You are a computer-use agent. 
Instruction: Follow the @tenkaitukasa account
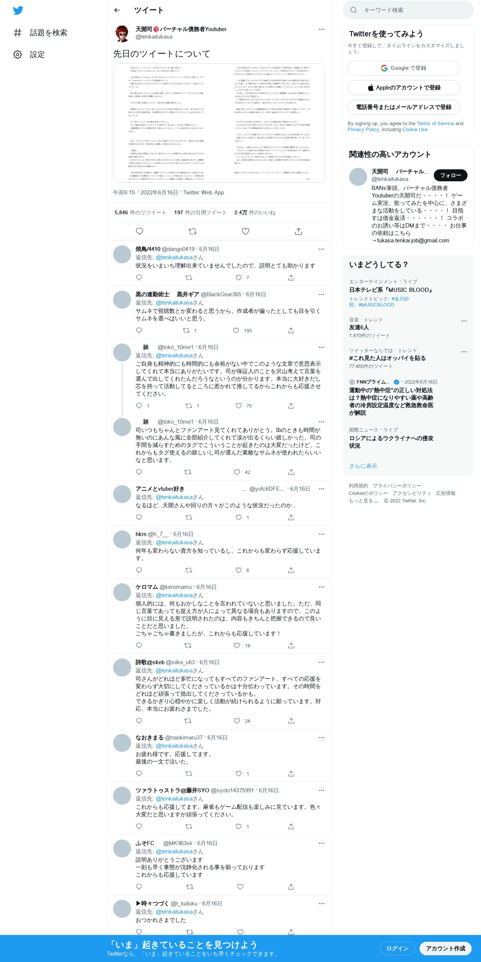(450, 175)
